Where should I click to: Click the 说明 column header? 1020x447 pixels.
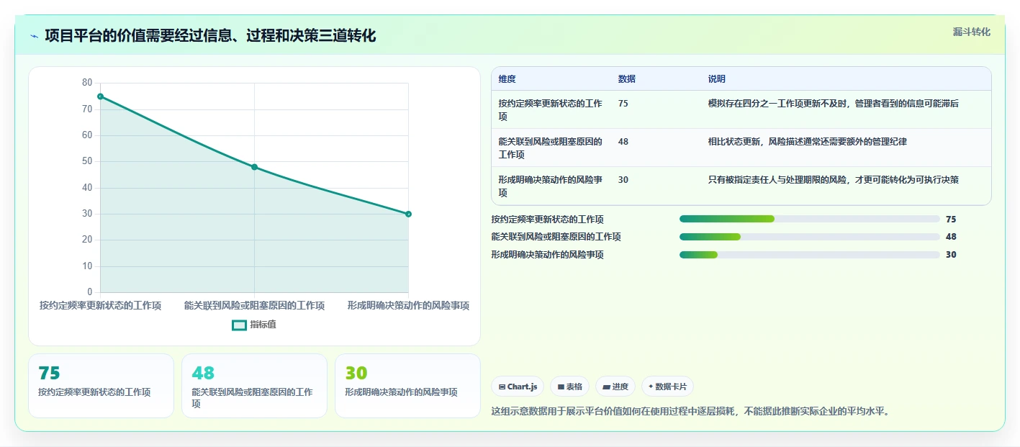click(x=716, y=79)
